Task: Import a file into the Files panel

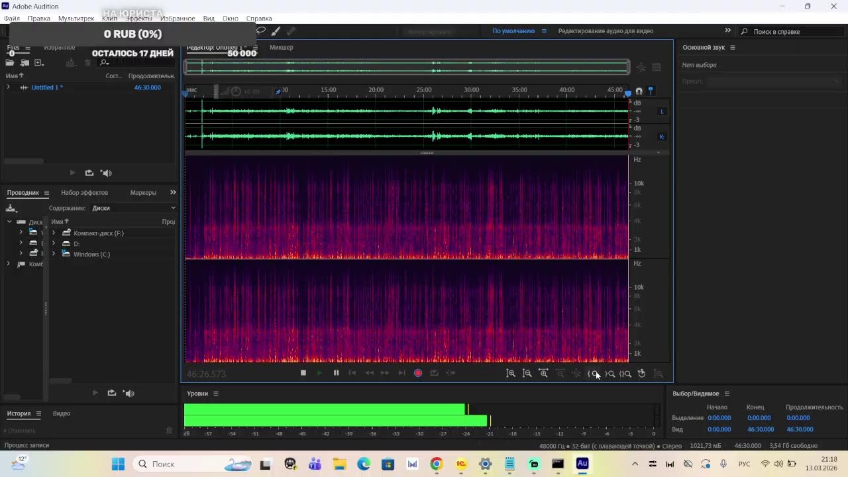Action: point(25,63)
